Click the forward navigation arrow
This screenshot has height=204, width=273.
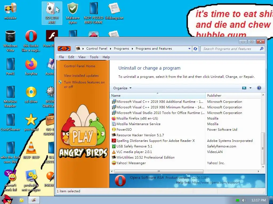pyautogui.click(x=67, y=49)
